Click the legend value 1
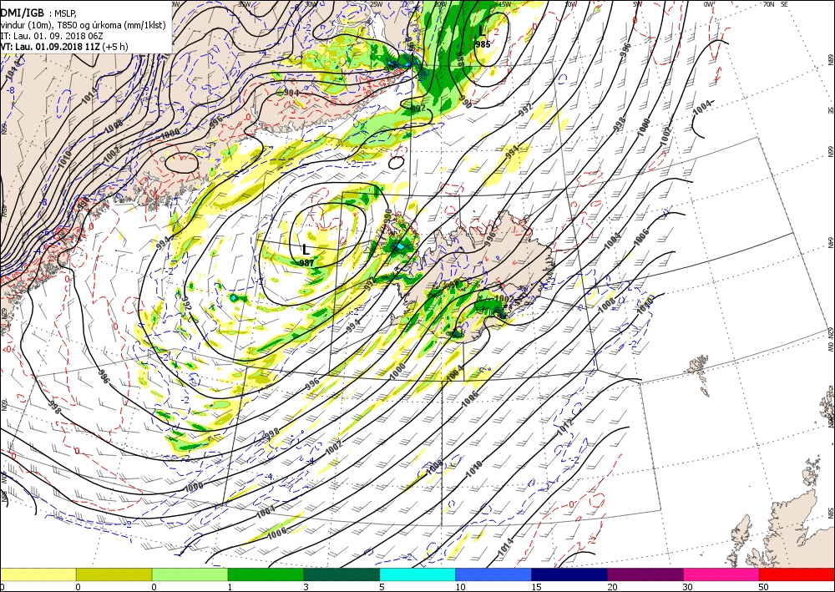Viewport: 835px width, 592px height. (230, 587)
